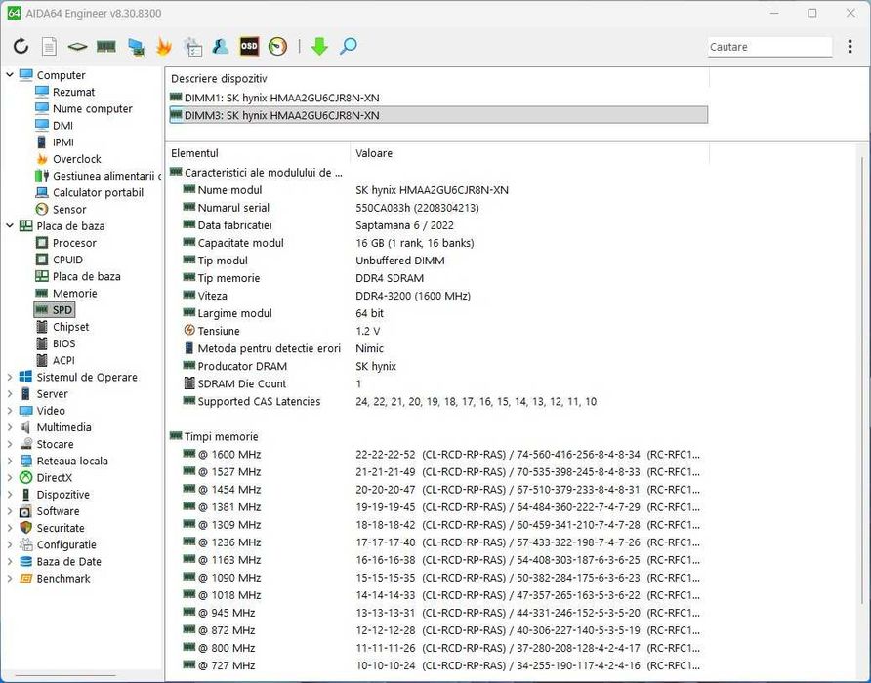Expand the Sistemul de Operare node
This screenshot has height=683, width=871.
(x=10, y=377)
